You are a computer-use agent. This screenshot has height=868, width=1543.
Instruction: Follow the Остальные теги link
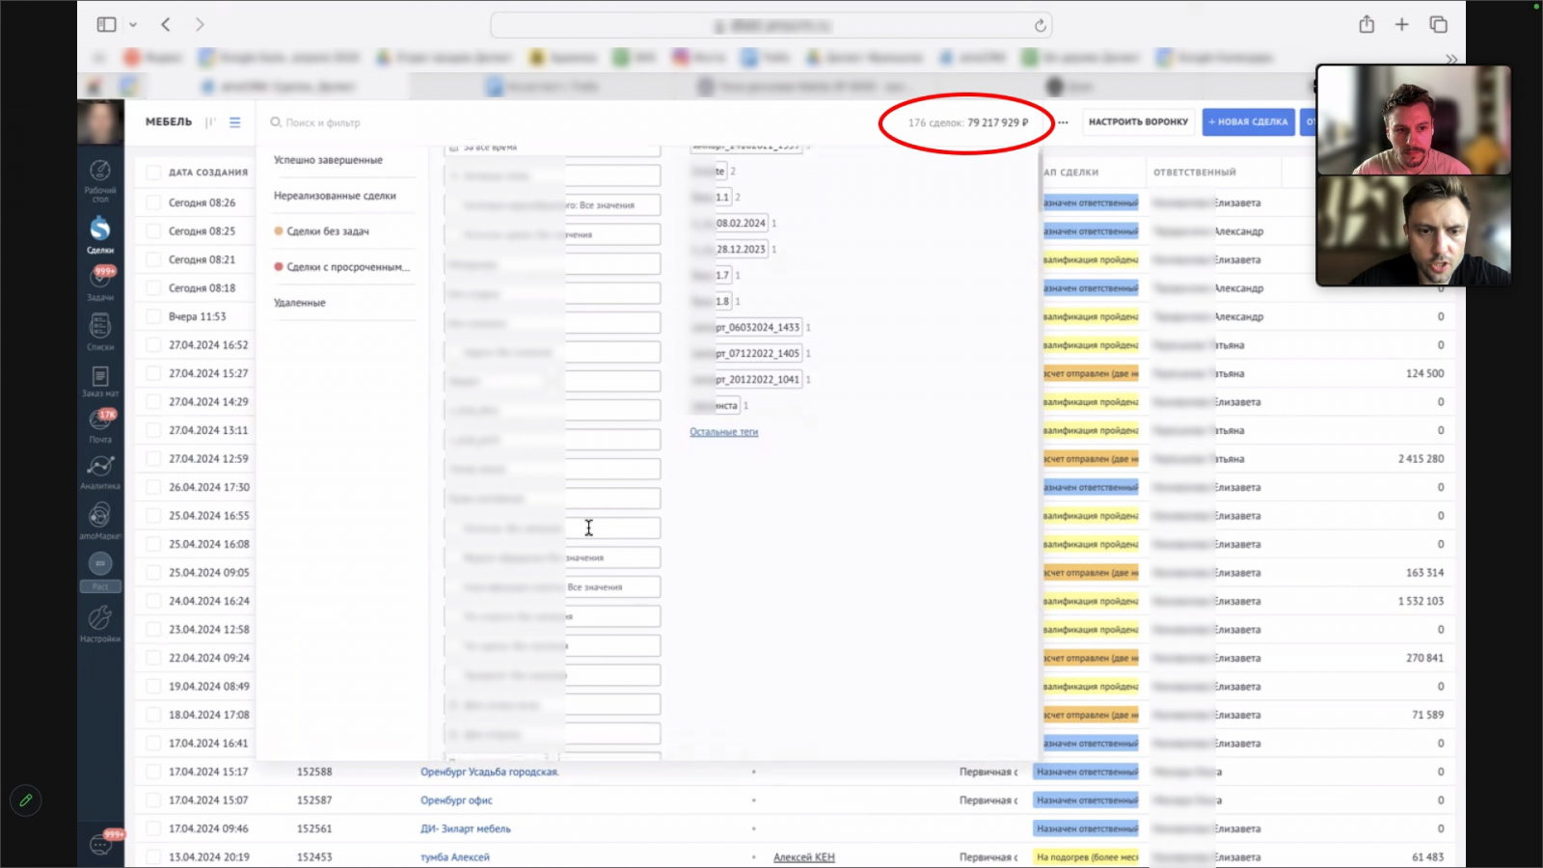point(723,432)
